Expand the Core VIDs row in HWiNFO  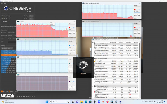tap(94, 60)
